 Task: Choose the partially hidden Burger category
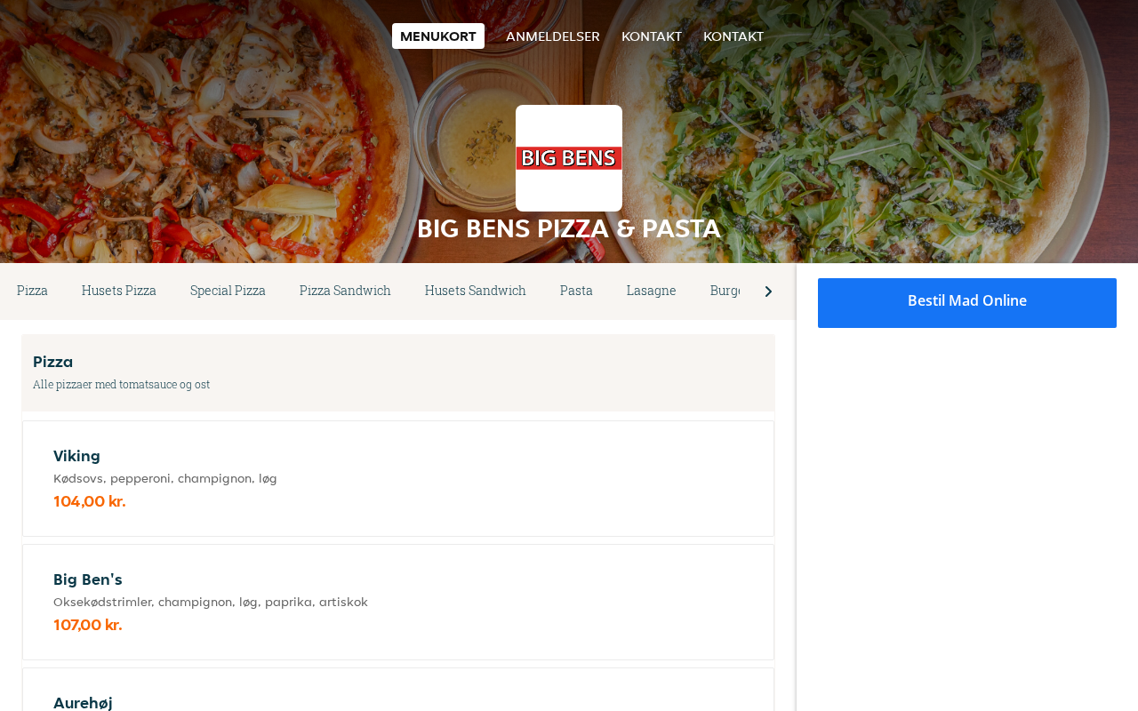coord(725,291)
